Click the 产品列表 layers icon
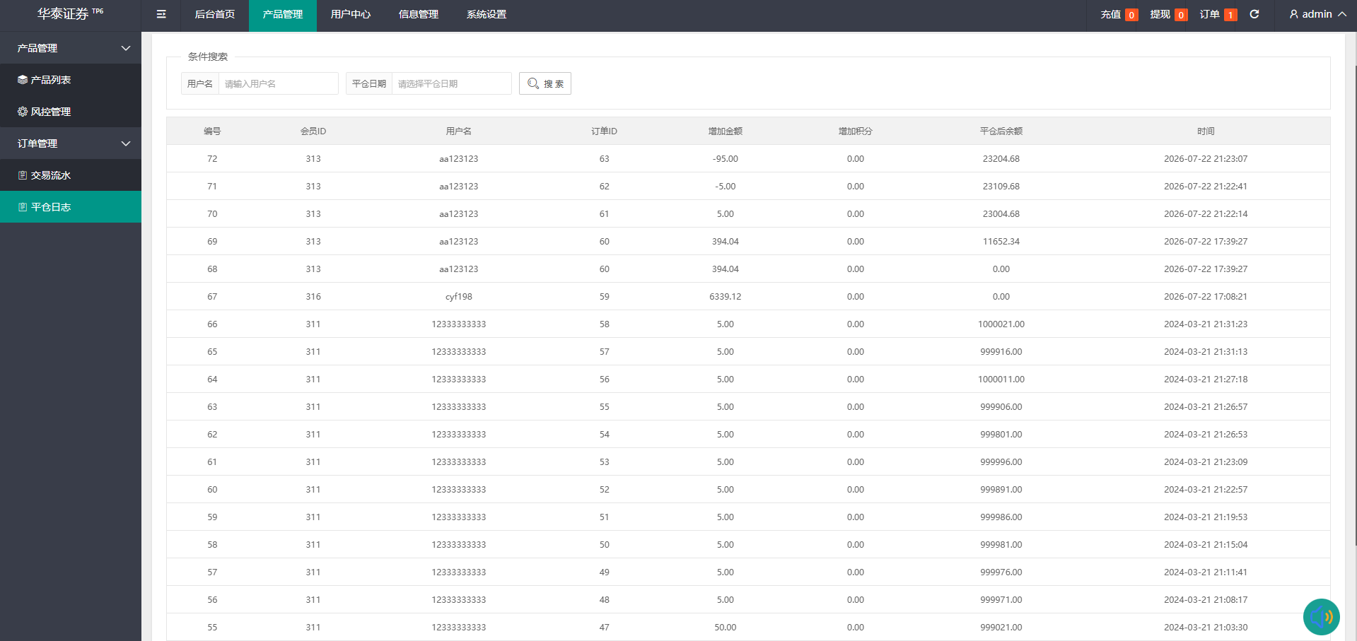The width and height of the screenshot is (1357, 641). coord(23,80)
